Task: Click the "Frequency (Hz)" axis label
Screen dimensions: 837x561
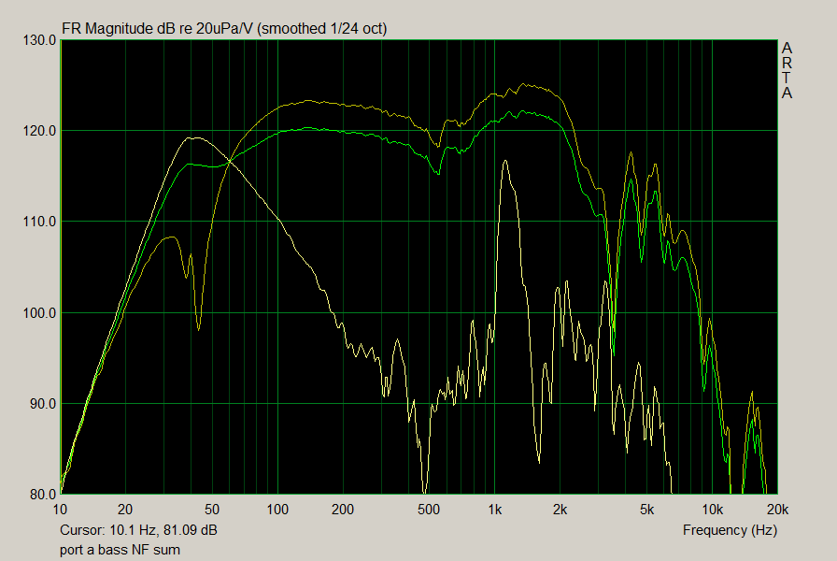Action: pos(730,530)
